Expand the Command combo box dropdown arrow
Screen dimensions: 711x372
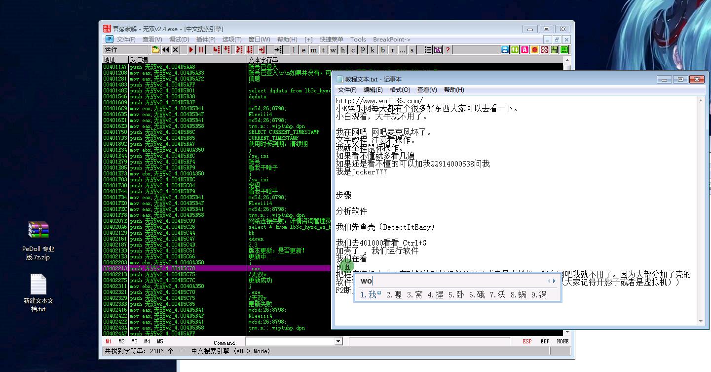pos(338,341)
